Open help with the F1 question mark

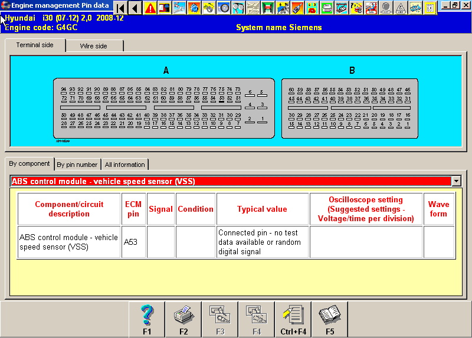click(x=147, y=319)
